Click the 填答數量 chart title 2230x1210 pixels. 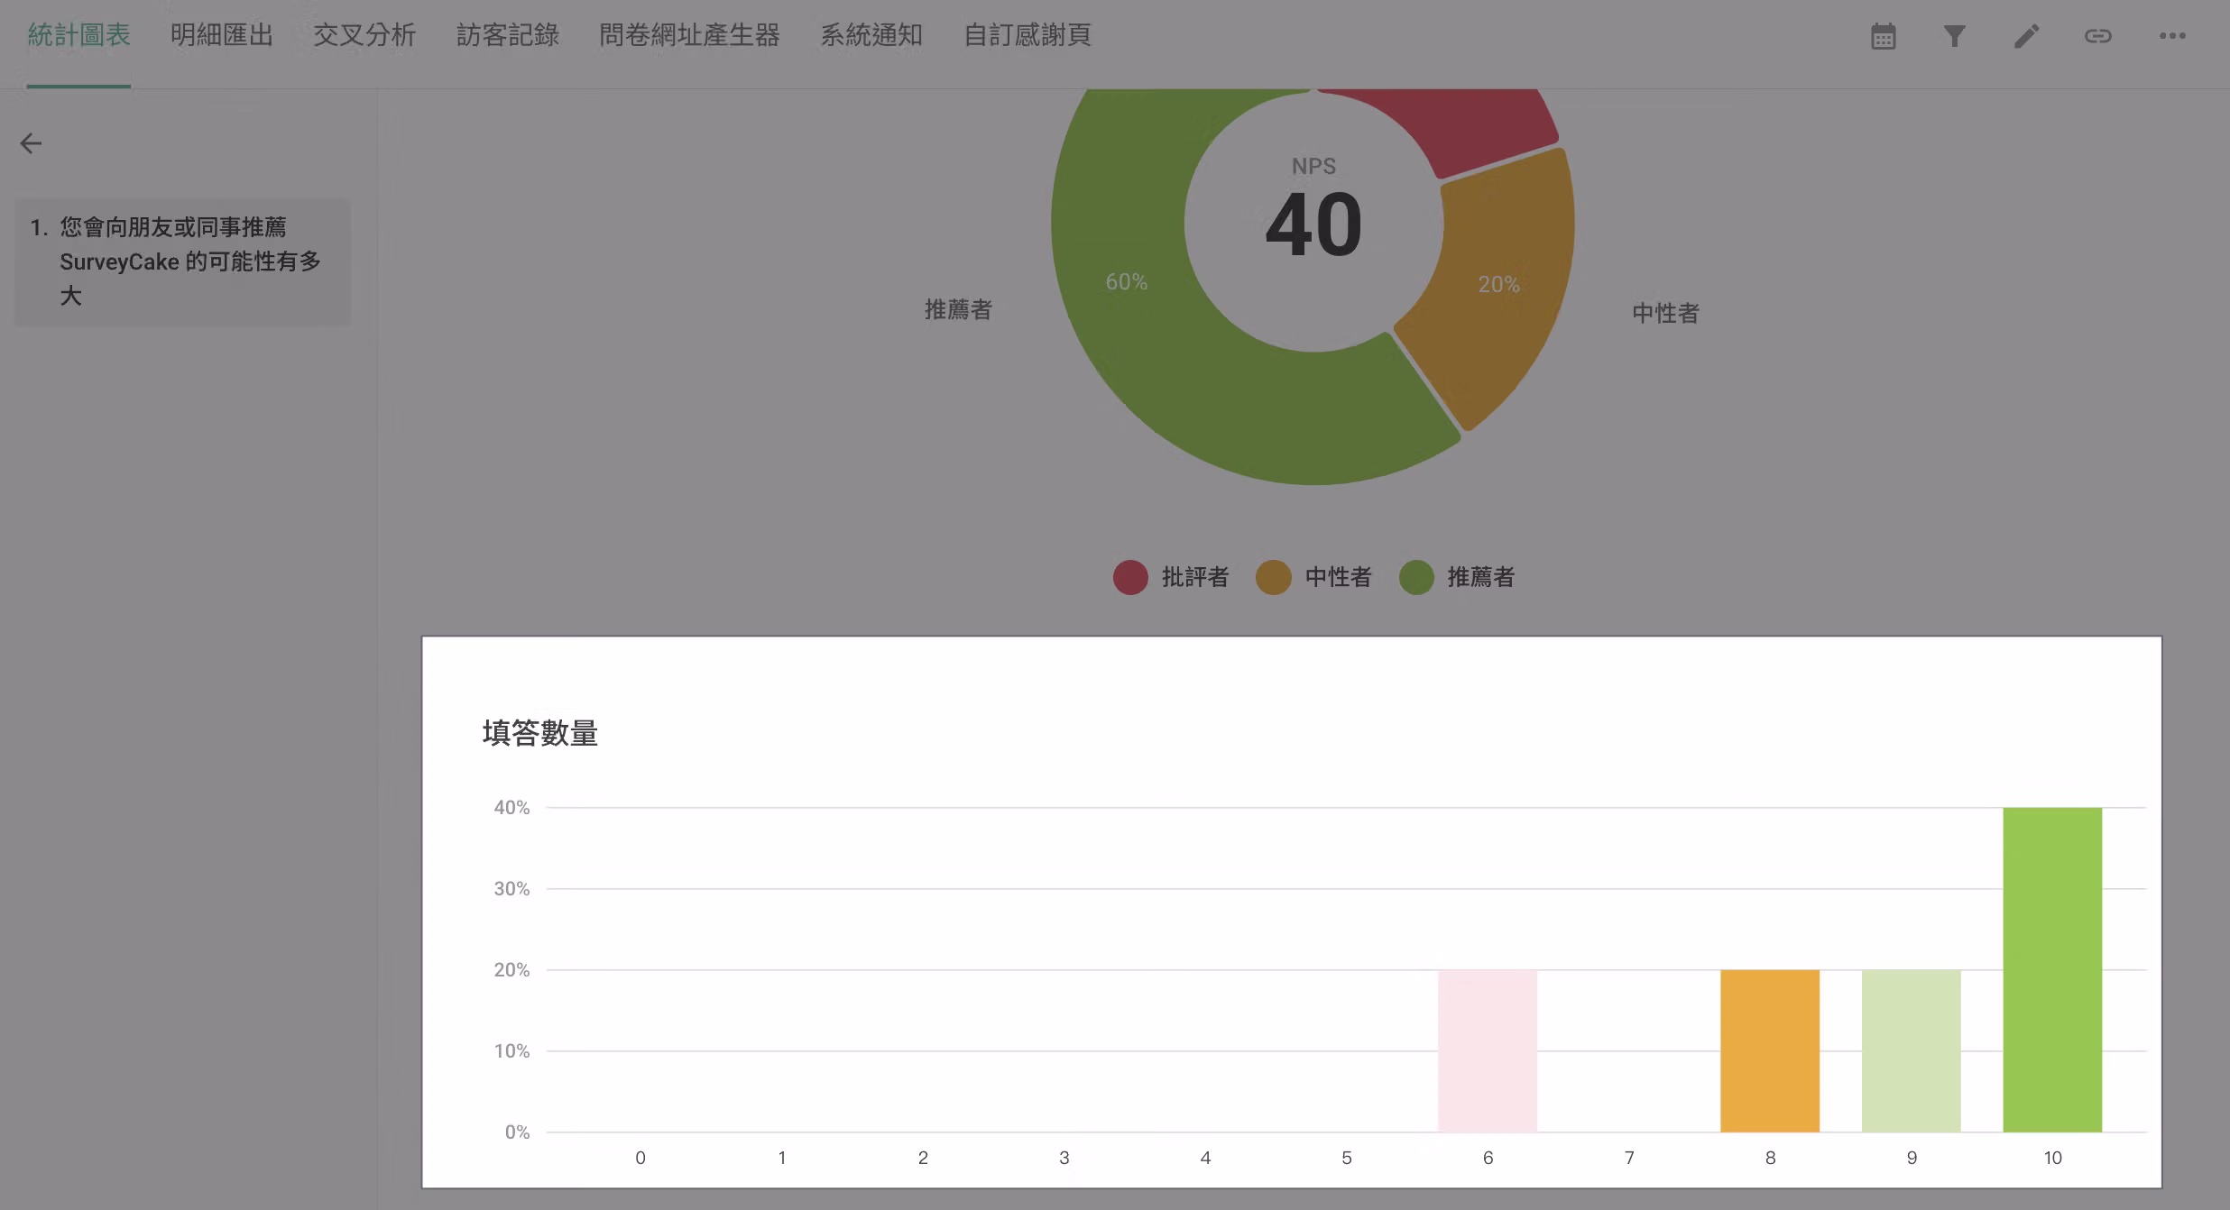[540, 733]
